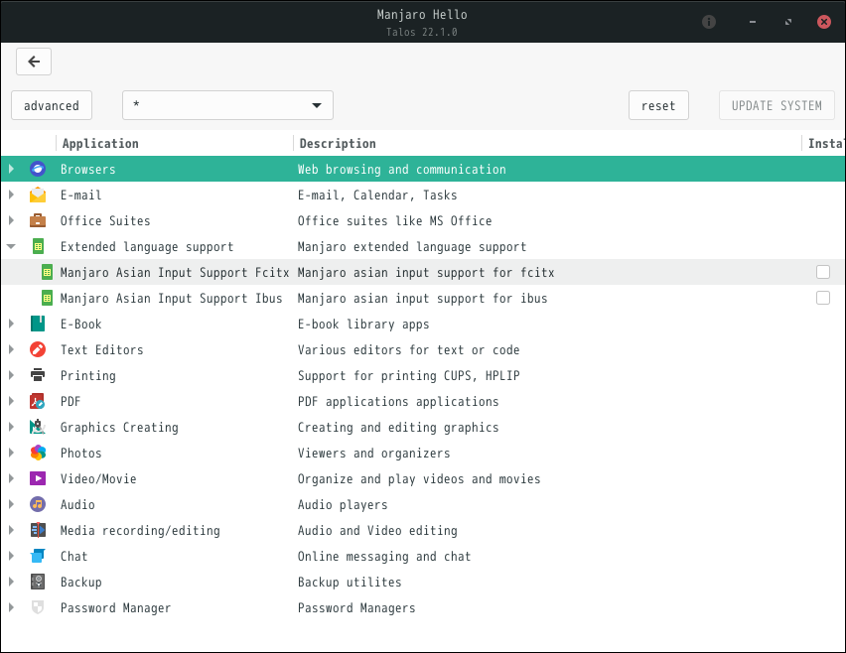The image size is (846, 653).
Task: Click the Audio music note icon
Action: pyautogui.click(x=38, y=504)
